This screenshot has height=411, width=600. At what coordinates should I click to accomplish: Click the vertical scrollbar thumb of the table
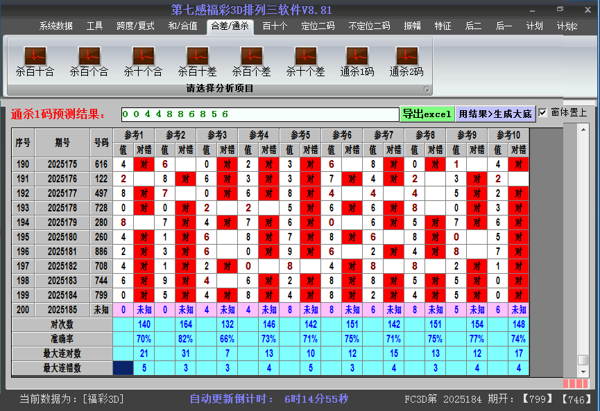[583, 360]
